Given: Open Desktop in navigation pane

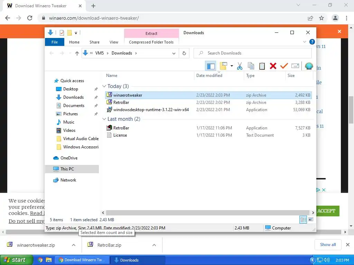Looking at the screenshot, I should (x=71, y=89).
